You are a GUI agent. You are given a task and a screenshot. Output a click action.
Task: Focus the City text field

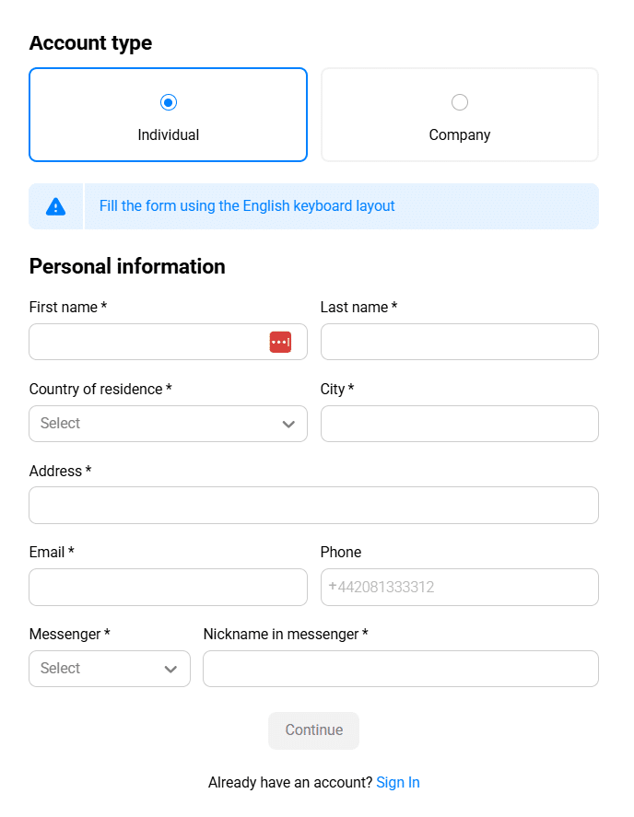click(x=460, y=424)
